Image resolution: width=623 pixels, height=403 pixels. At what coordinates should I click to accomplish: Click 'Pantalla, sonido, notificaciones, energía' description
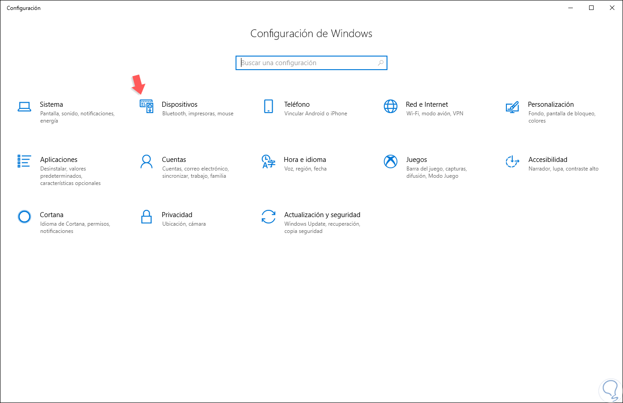pyautogui.click(x=77, y=117)
